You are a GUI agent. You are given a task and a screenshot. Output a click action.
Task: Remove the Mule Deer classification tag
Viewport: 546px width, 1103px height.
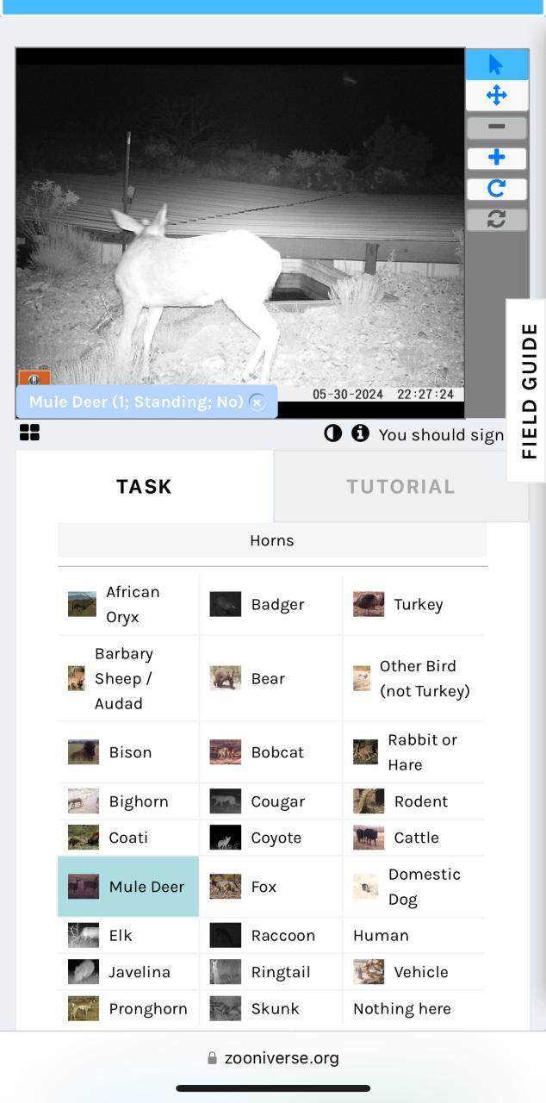(x=257, y=402)
